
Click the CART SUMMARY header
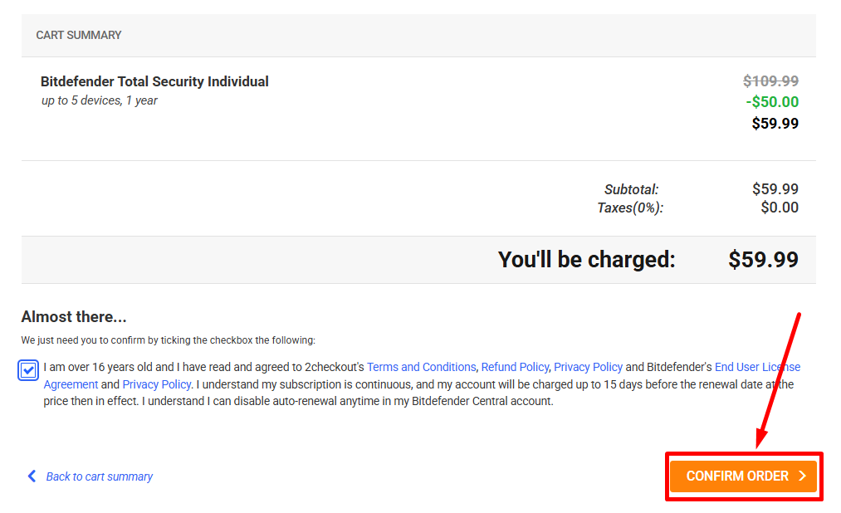tap(78, 35)
